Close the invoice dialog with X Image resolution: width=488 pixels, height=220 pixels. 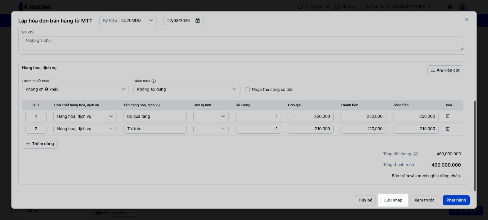pyautogui.click(x=467, y=19)
